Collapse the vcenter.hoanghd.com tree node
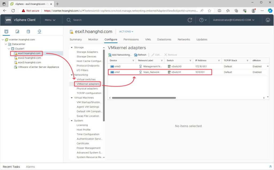 coord(3,40)
